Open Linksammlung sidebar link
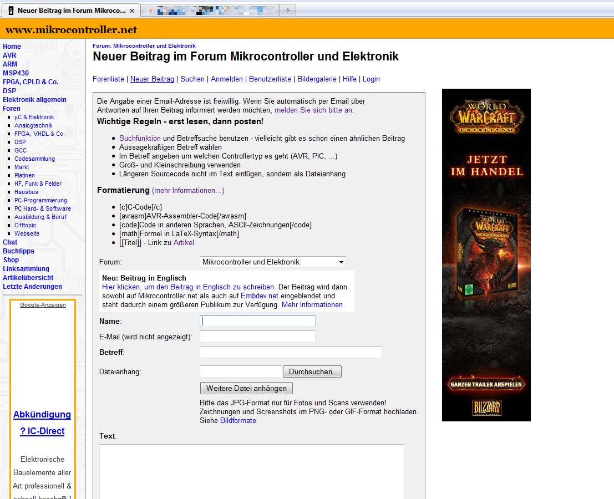This screenshot has width=614, height=499. pos(26,269)
